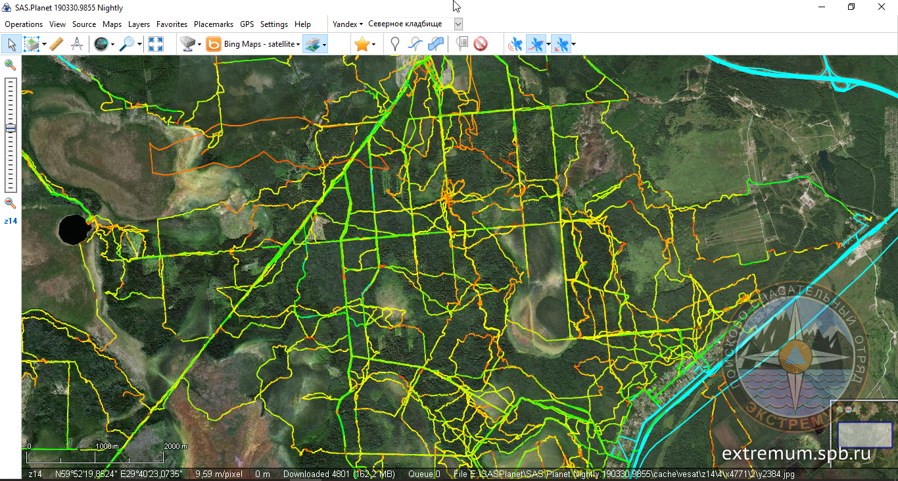Viewport: 898px width, 481px height.
Task: Open the Placemarks menu
Action: click(x=214, y=24)
